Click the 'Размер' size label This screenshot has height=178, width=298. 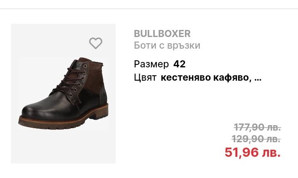point(151,64)
